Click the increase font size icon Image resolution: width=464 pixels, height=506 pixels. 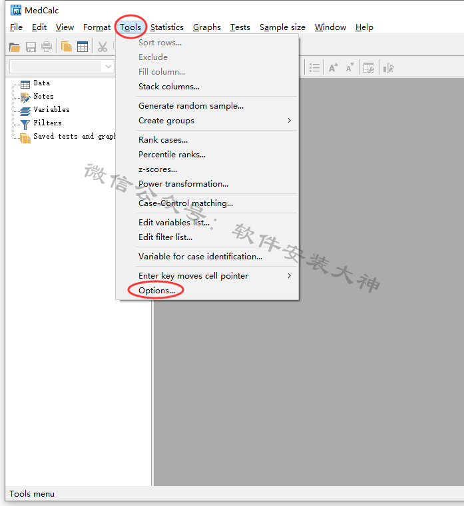click(334, 68)
